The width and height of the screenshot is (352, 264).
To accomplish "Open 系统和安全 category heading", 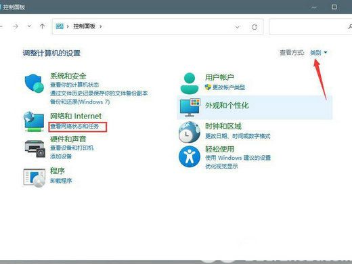I will point(68,76).
